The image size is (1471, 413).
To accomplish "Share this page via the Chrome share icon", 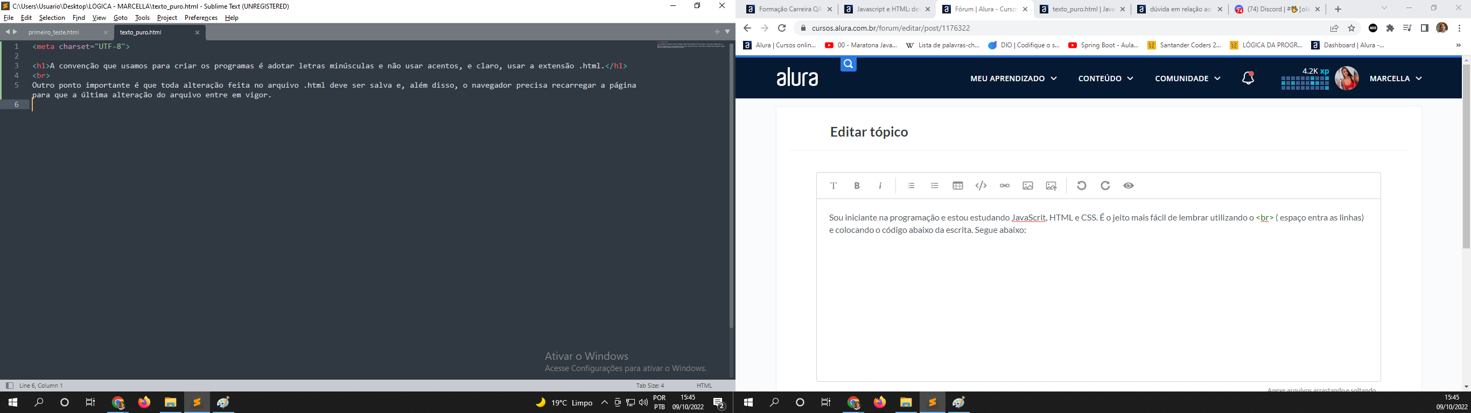I will point(1334,28).
